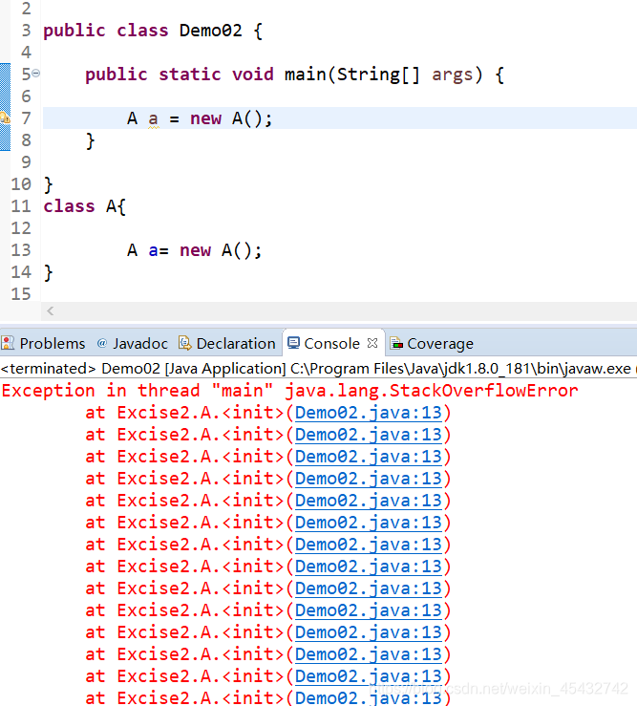Click the Problems tab icon
Viewport: 637px width, 706px height.
pyautogui.click(x=8, y=343)
